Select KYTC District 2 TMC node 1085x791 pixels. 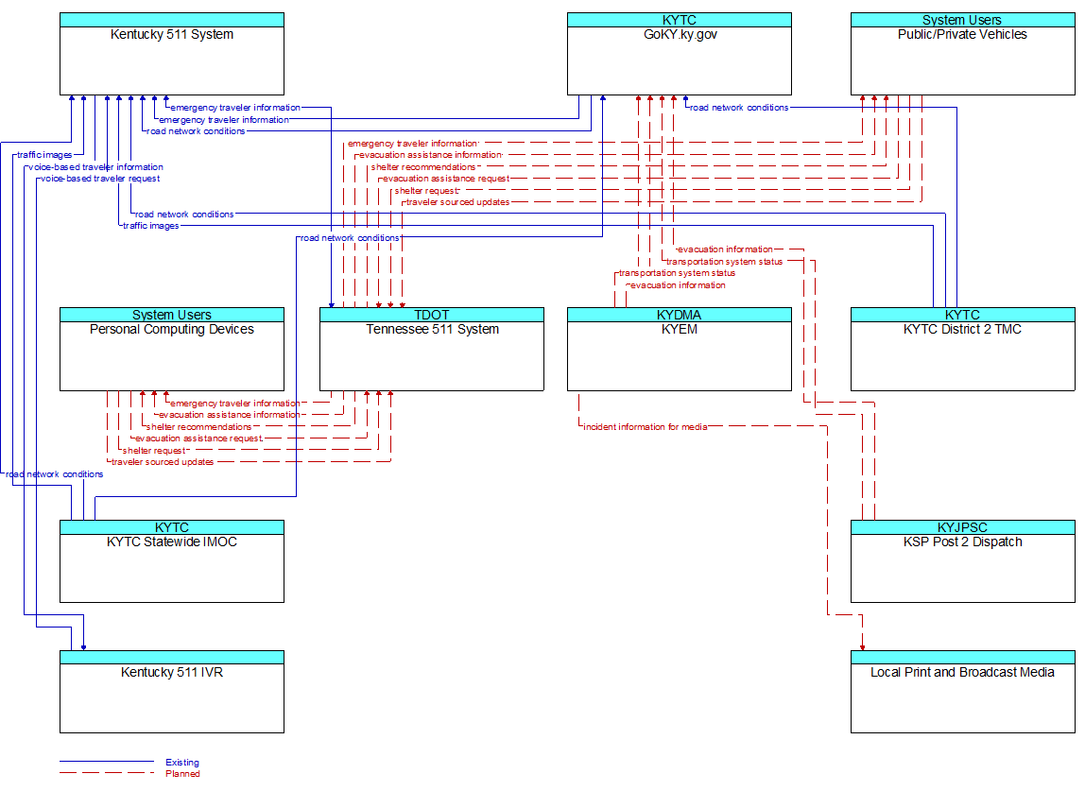962,350
